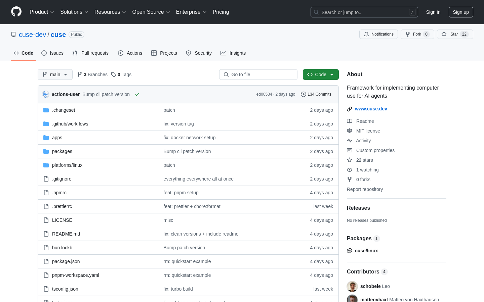This screenshot has height=302, width=484.
Task: Expand the Resources menu
Action: 110,12
